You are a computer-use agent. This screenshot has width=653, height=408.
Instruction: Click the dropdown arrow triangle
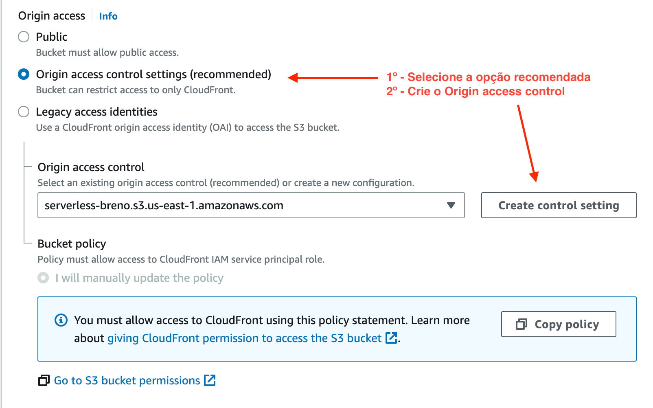coord(451,205)
